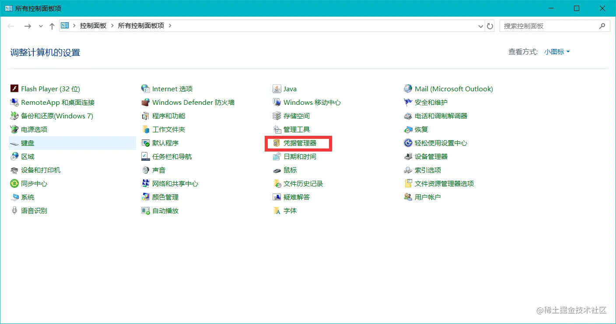Expand the 查看方式 小图标 dropdown

(x=557, y=52)
